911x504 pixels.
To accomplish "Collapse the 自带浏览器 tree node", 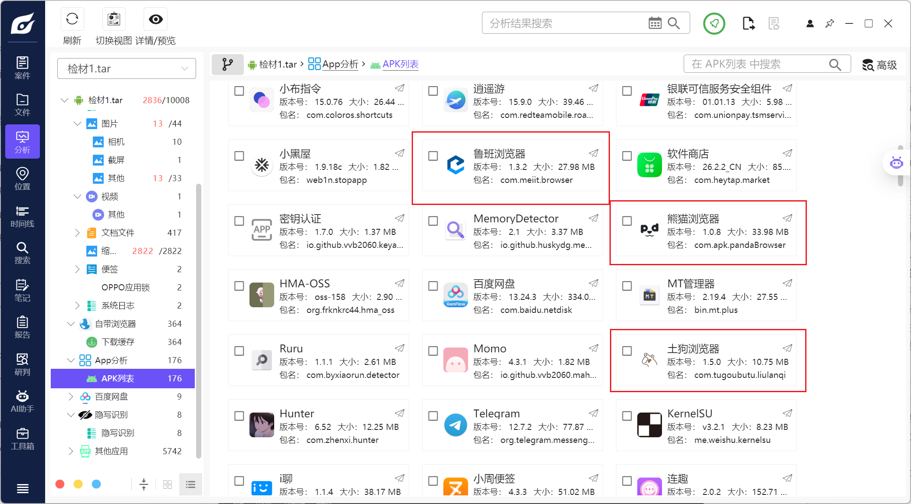I will point(71,324).
